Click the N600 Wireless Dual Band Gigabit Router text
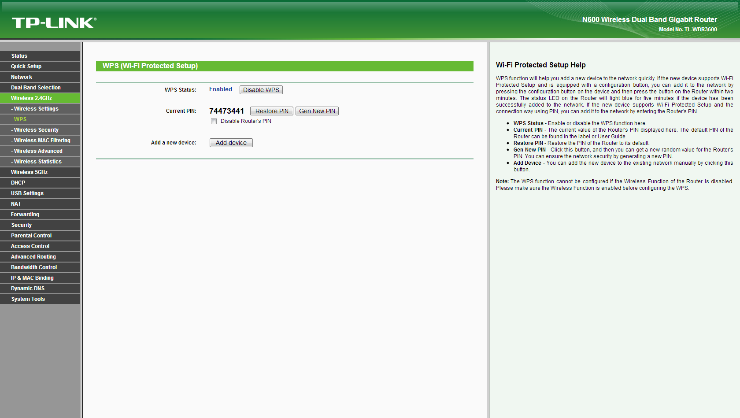This screenshot has width=740, height=418. tap(650, 19)
